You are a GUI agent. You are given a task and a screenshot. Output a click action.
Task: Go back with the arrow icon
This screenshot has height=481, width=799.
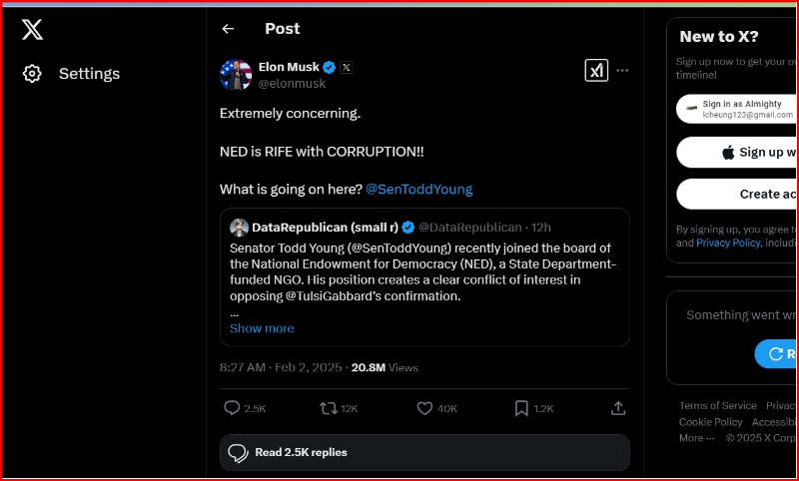(228, 29)
